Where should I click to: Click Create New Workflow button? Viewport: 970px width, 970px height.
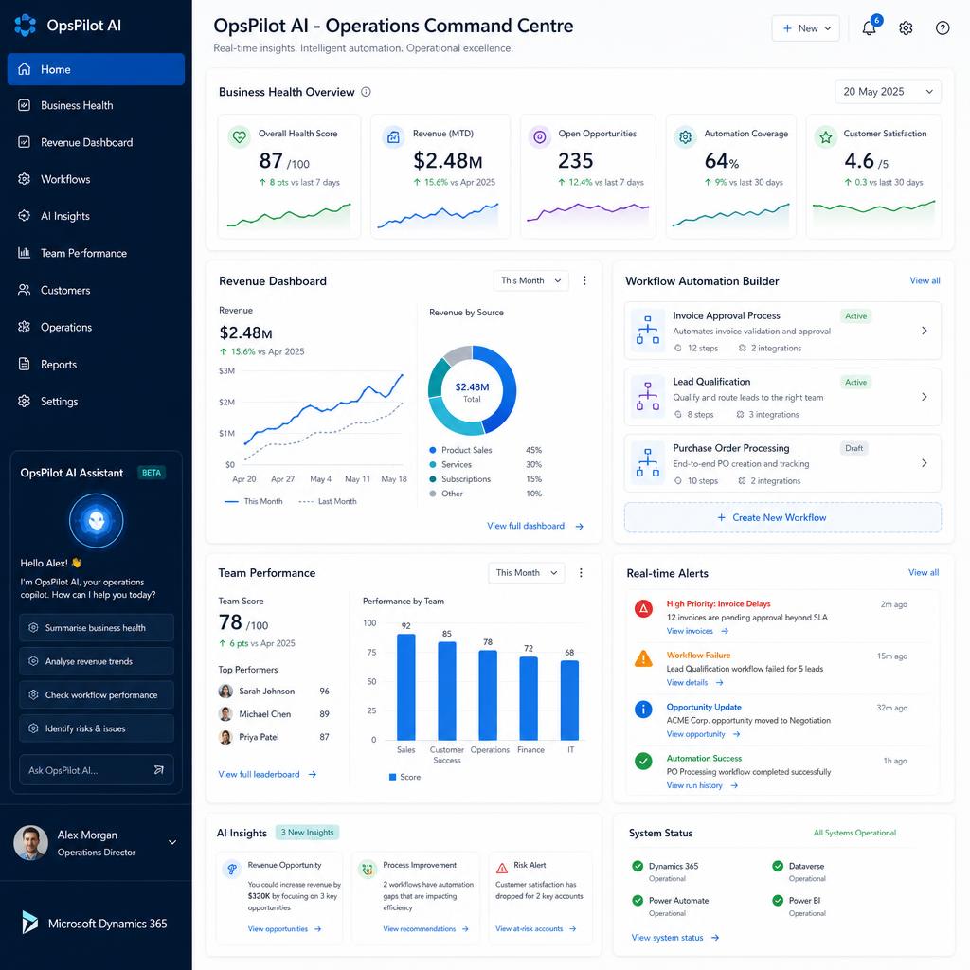tap(782, 517)
